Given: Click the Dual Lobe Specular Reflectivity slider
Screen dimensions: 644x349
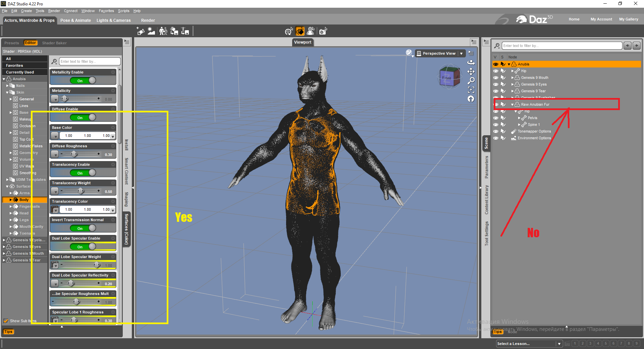Looking at the screenshot, I should [80, 283].
